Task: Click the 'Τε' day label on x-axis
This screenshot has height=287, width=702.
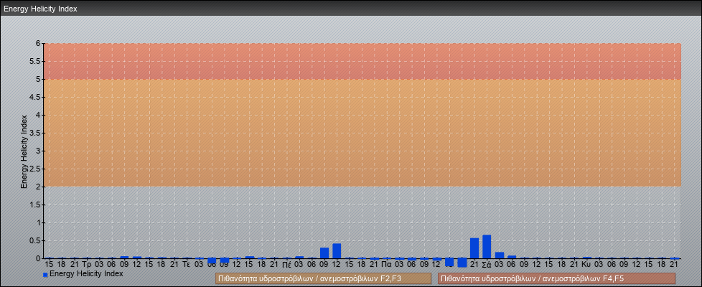Action: 187,265
